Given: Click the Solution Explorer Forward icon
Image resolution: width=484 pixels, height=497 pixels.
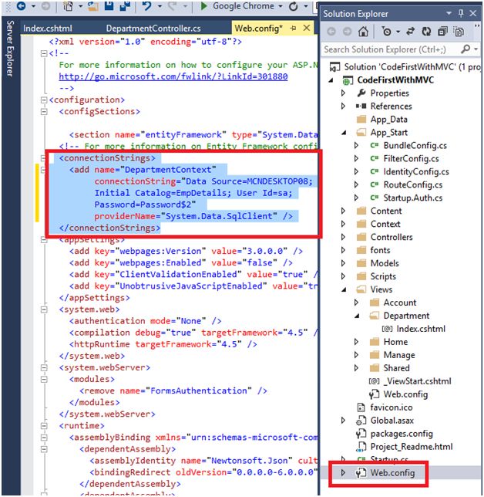Looking at the screenshot, I should click(348, 32).
